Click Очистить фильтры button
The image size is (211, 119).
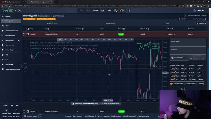(x=46, y=19)
